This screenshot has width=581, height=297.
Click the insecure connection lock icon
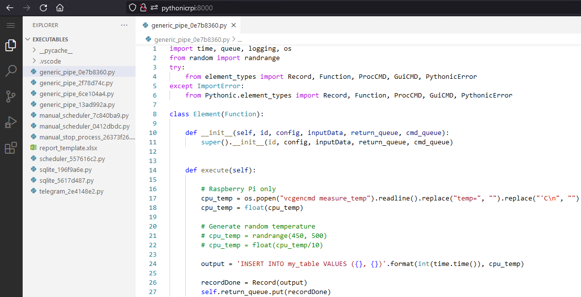[143, 8]
